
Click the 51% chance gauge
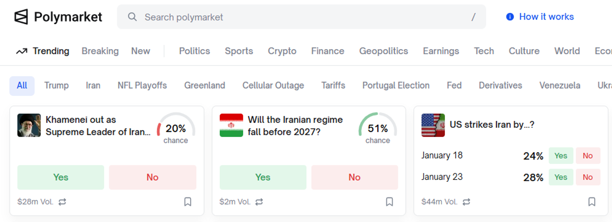coord(378,128)
